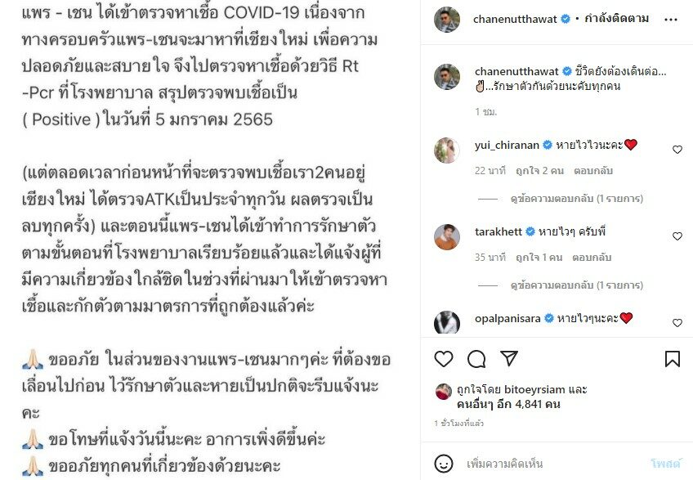Viewport: 693px width, 480px height.
Task: View the other 4,841 people who liked
Action: [508, 404]
